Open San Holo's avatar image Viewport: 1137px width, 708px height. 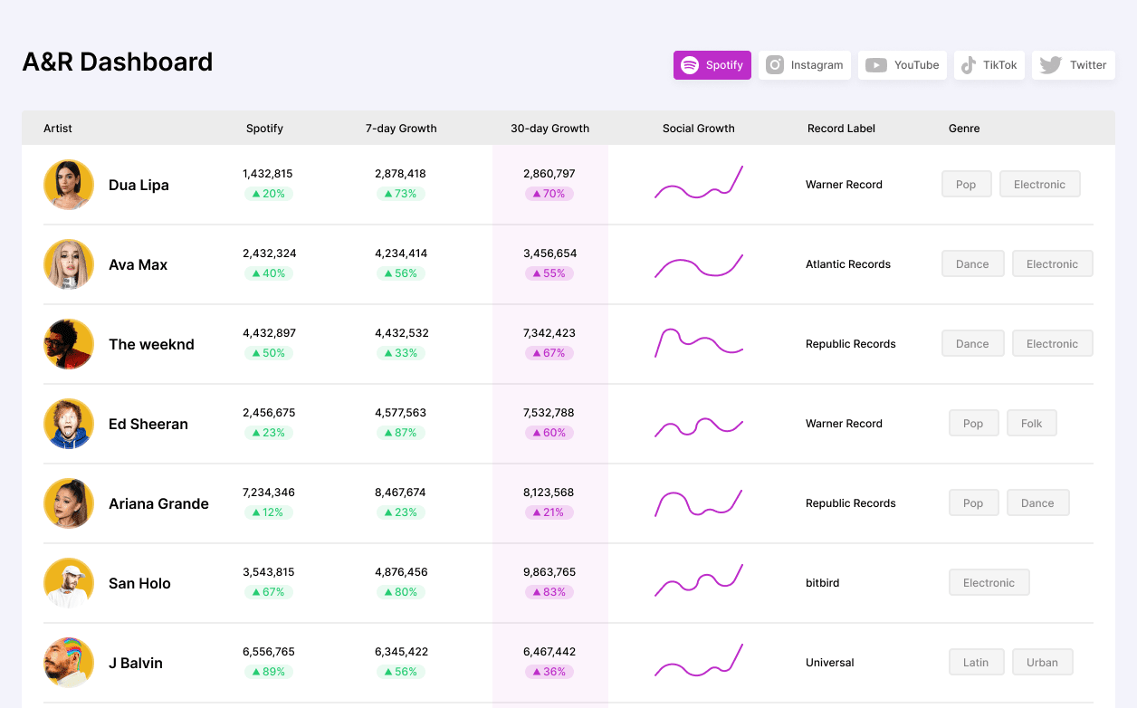[69, 583]
